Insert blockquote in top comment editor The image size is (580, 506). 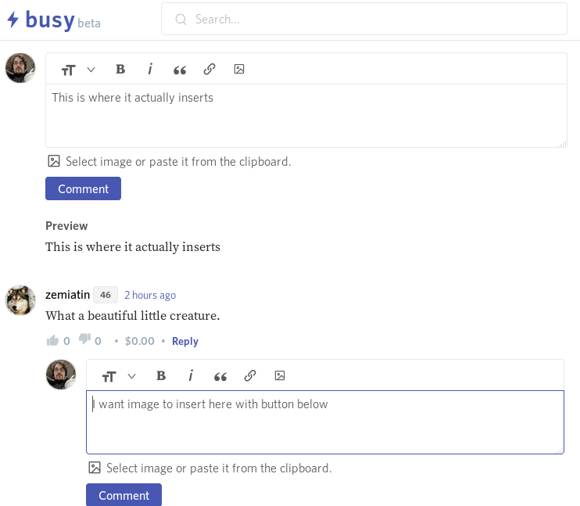[180, 70]
